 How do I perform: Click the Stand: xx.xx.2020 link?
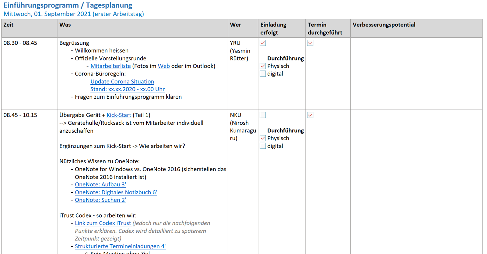pyautogui.click(x=127, y=89)
